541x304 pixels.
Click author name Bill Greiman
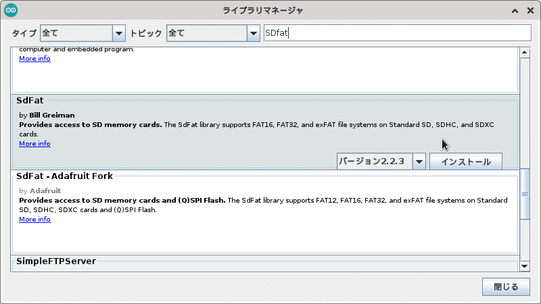click(x=52, y=115)
